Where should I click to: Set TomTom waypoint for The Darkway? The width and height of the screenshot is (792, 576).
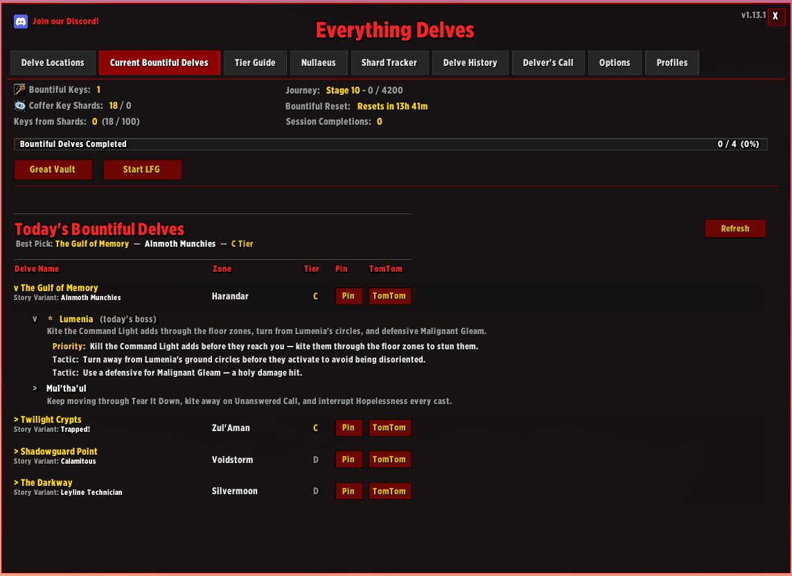(389, 491)
